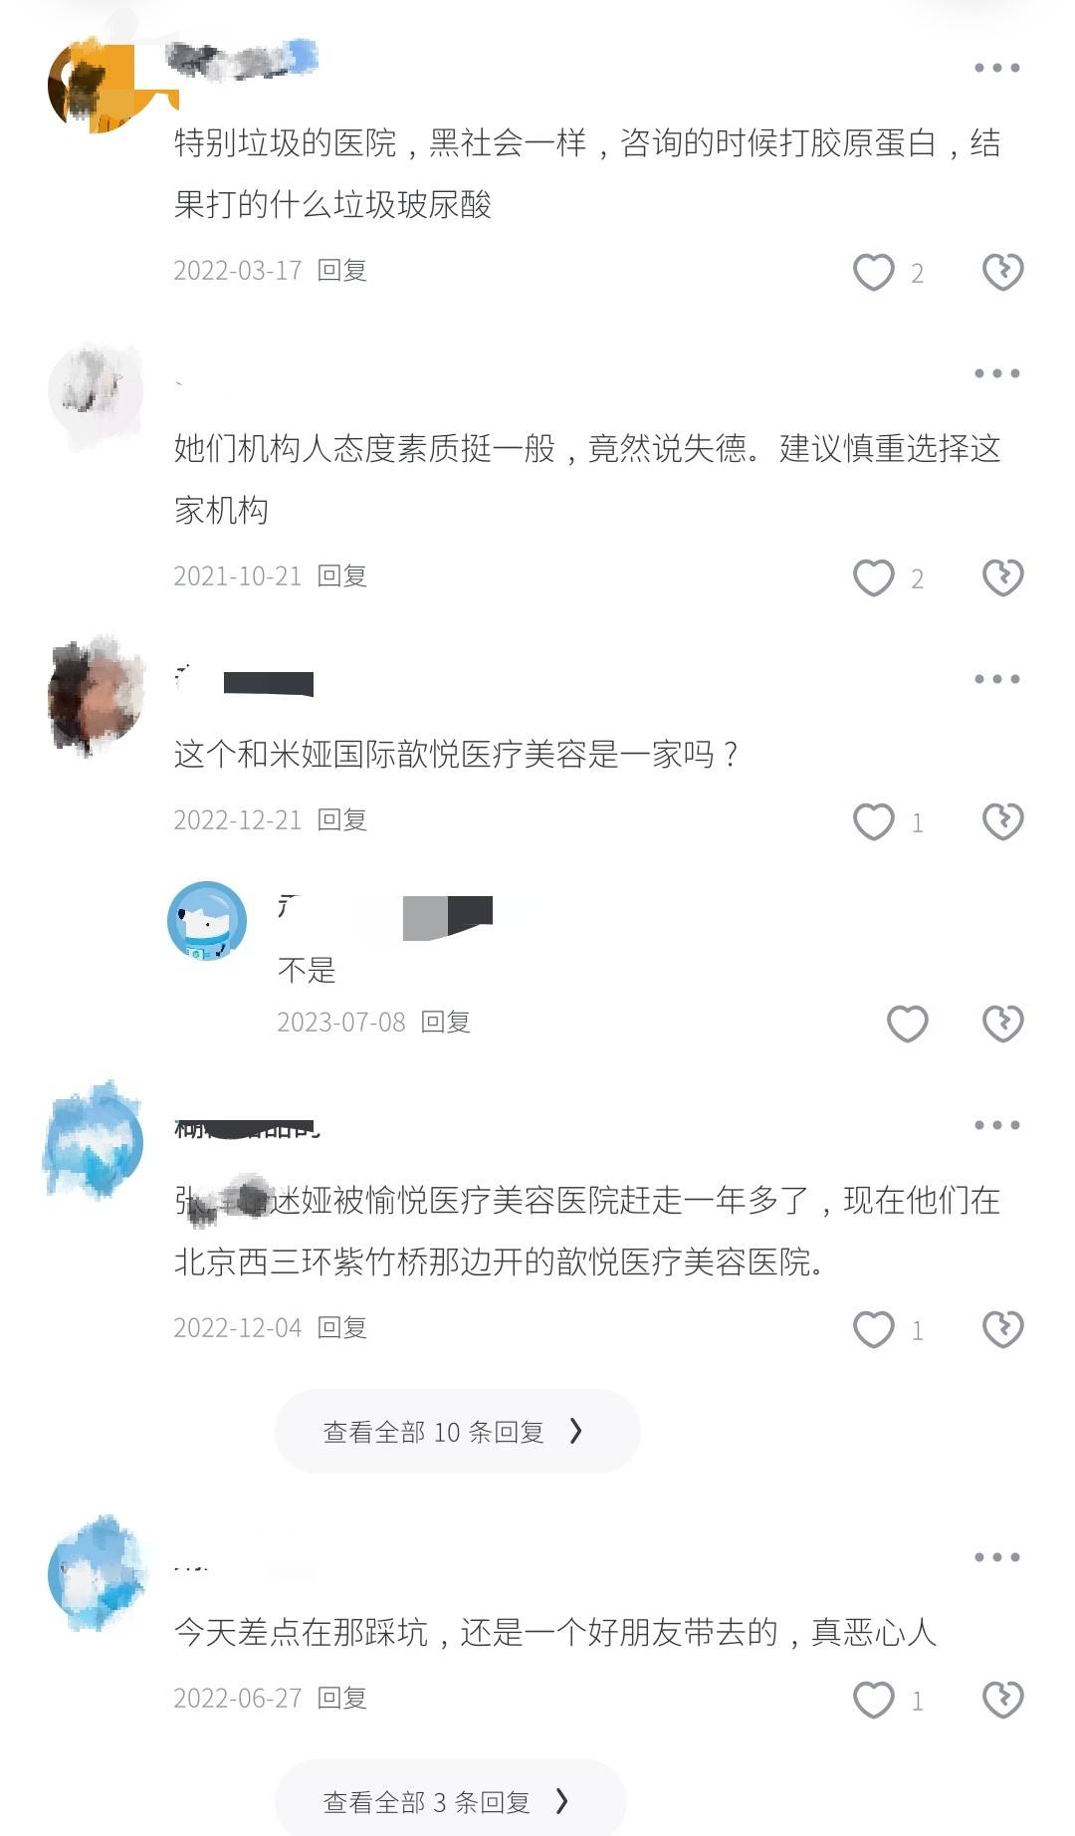Open the dog avatar of the 不是 replier
Viewport: 1075px width, 1836px height.
(x=207, y=921)
